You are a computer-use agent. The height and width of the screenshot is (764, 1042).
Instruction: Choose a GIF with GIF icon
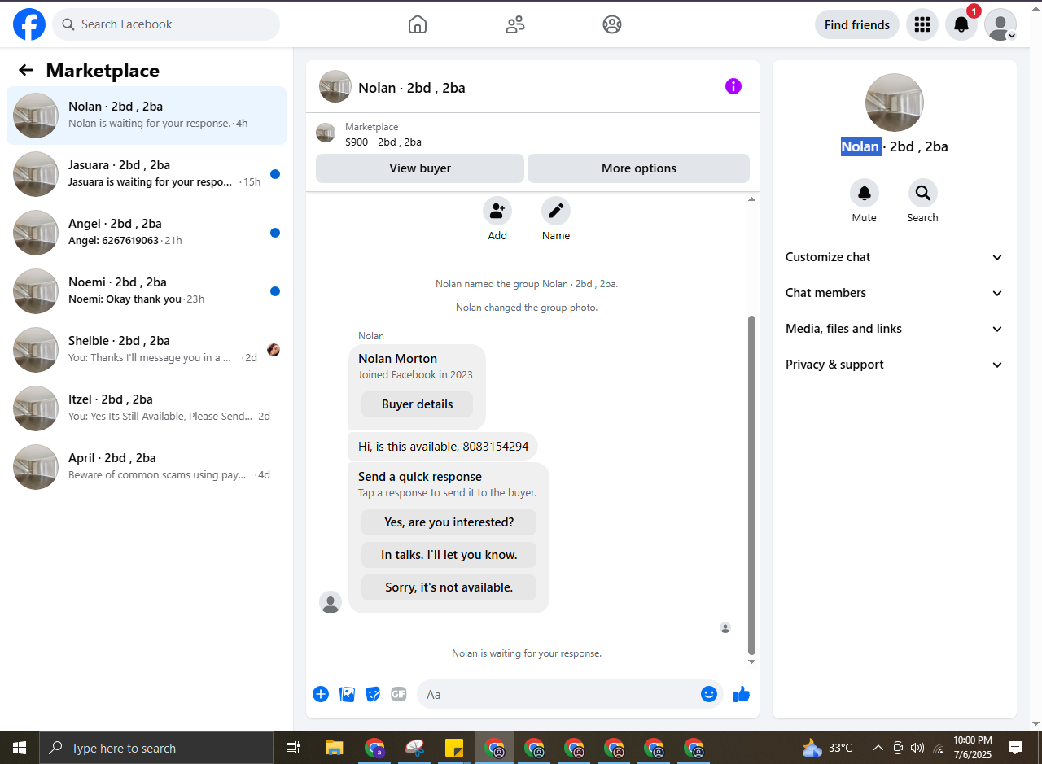pos(398,694)
